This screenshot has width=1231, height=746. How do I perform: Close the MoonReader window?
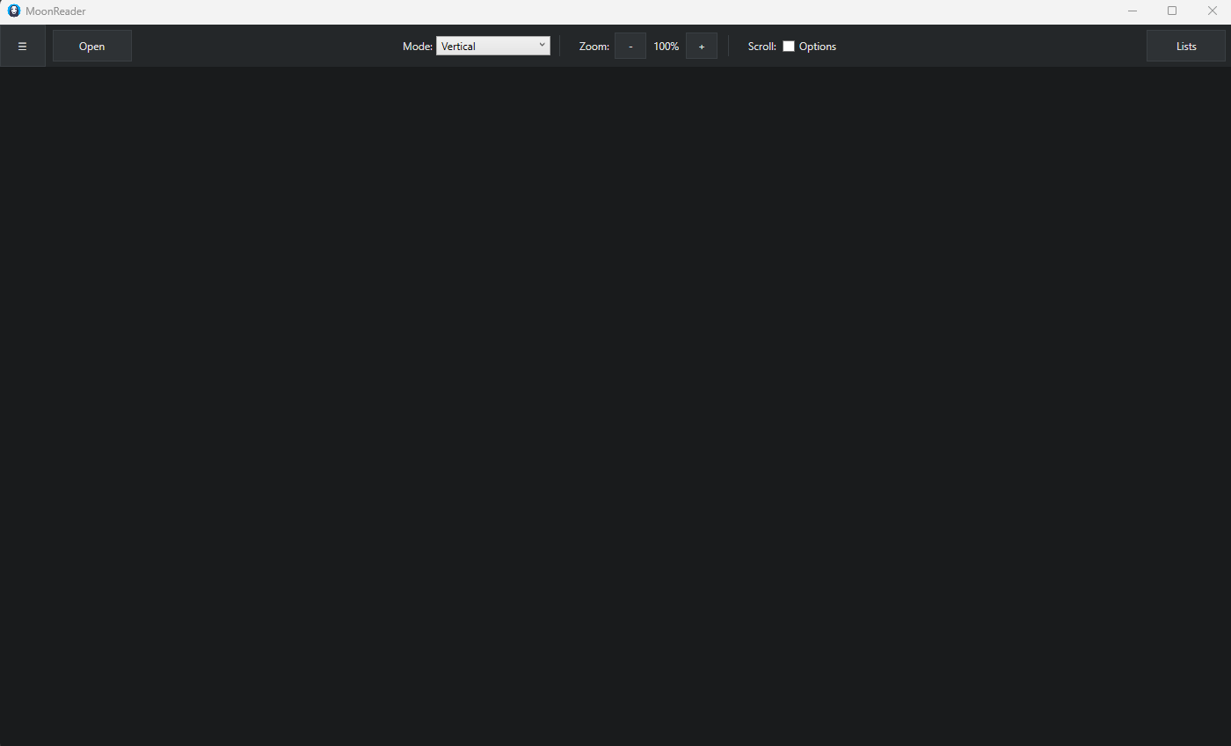coord(1212,11)
